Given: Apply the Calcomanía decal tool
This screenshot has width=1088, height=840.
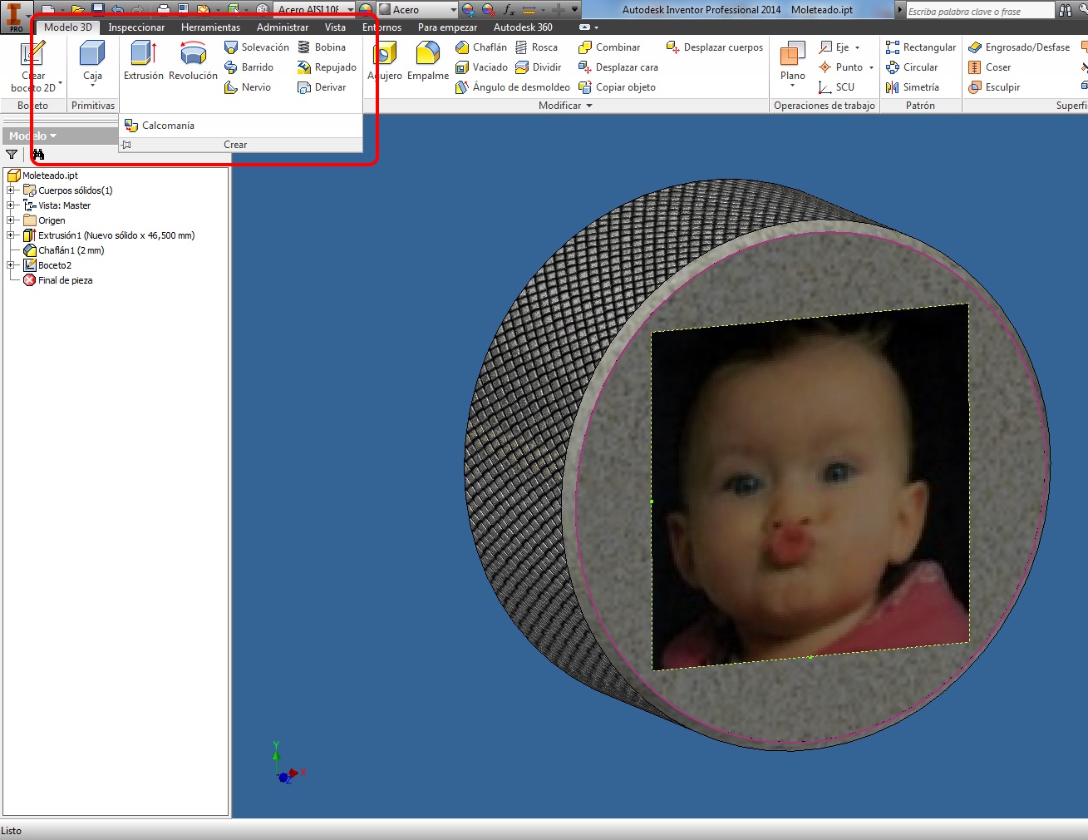Looking at the screenshot, I should coord(160,126).
